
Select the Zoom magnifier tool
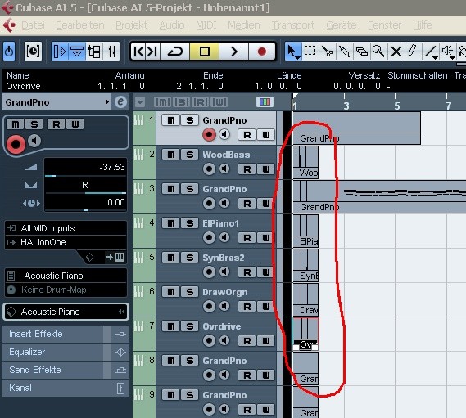coord(379,52)
